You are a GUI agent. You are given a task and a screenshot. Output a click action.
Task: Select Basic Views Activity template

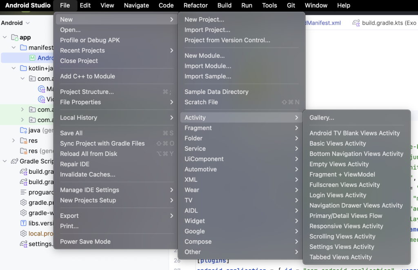coord(356,143)
